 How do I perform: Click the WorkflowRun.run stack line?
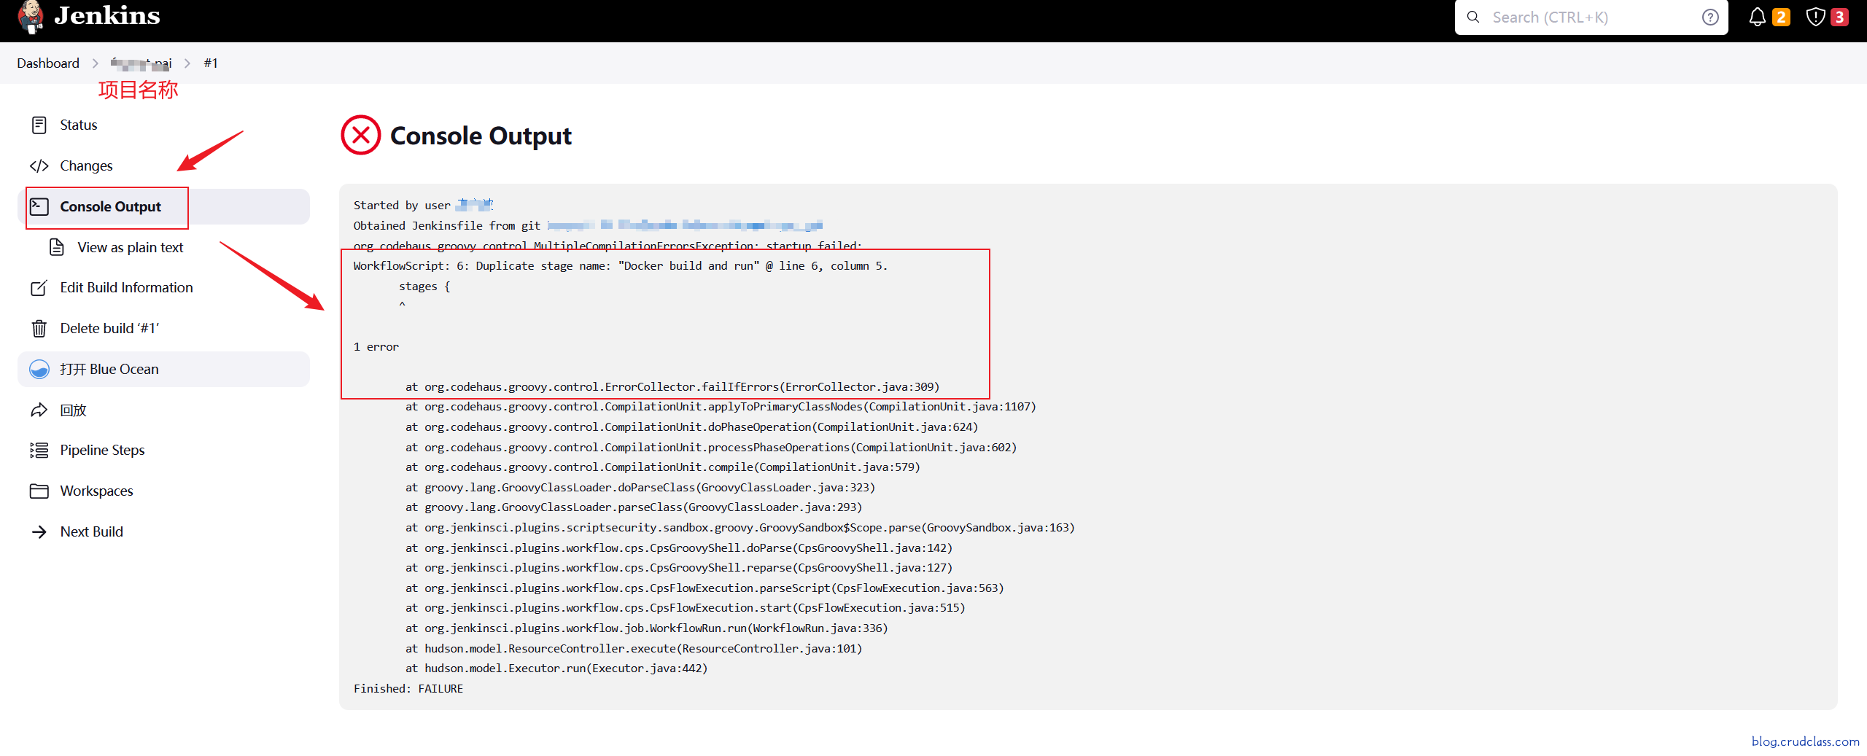(x=647, y=628)
